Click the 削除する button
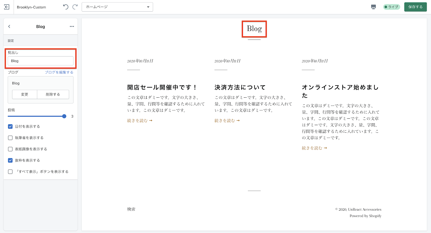This screenshot has width=431, height=233. click(53, 94)
